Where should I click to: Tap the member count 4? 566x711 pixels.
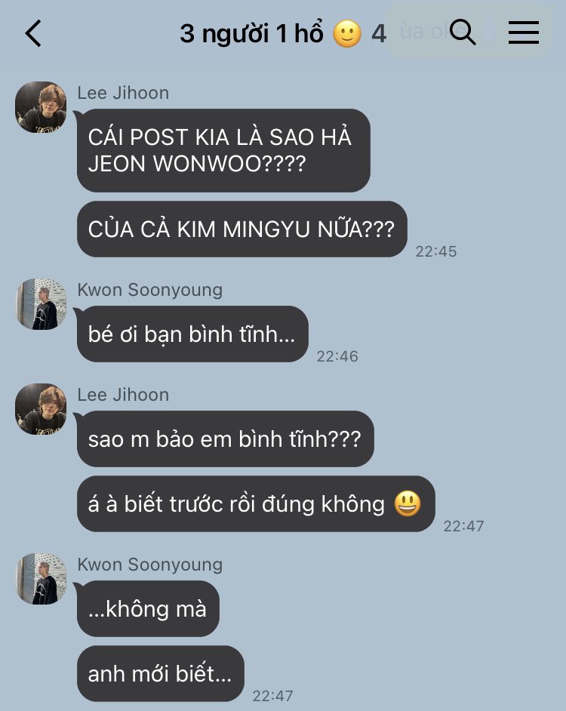tap(379, 34)
